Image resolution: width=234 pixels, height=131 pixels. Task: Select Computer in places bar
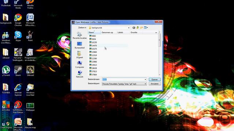click(80, 65)
